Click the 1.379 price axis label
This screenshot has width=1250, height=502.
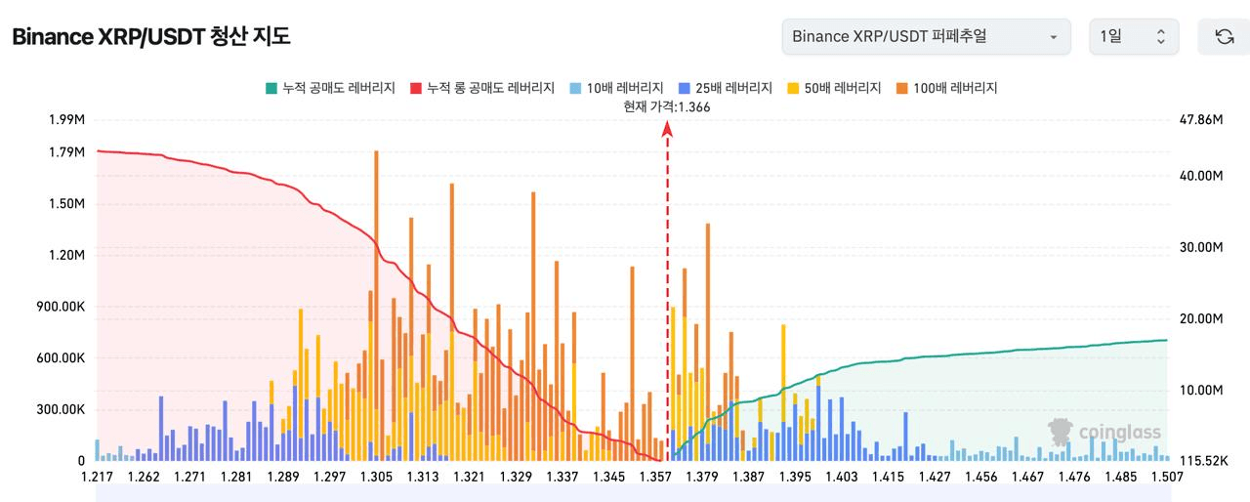pos(703,477)
